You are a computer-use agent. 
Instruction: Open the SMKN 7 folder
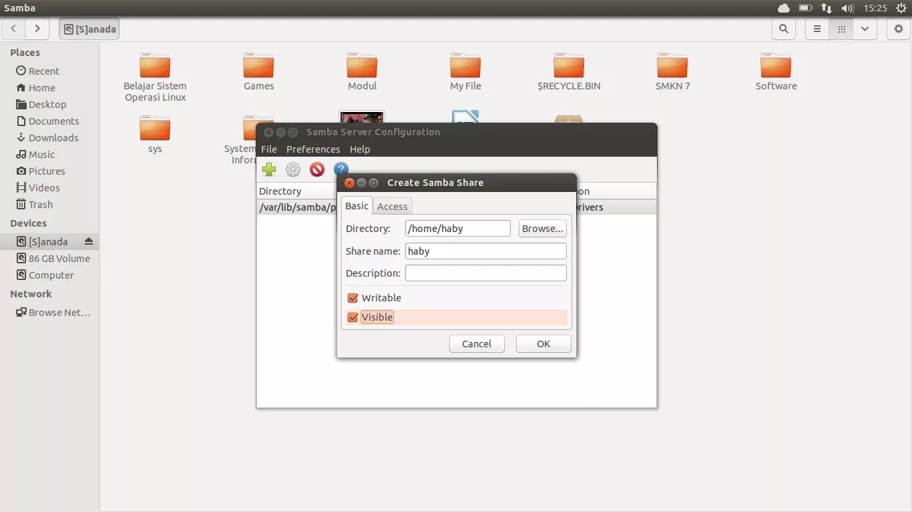672,72
